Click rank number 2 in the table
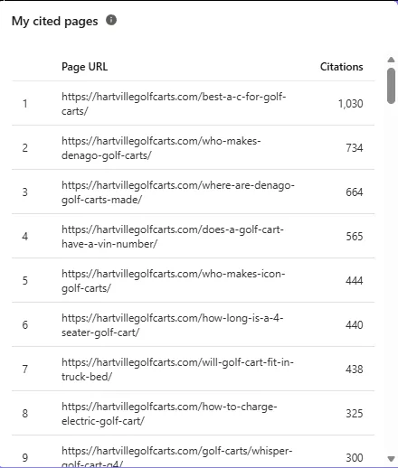 [25, 148]
